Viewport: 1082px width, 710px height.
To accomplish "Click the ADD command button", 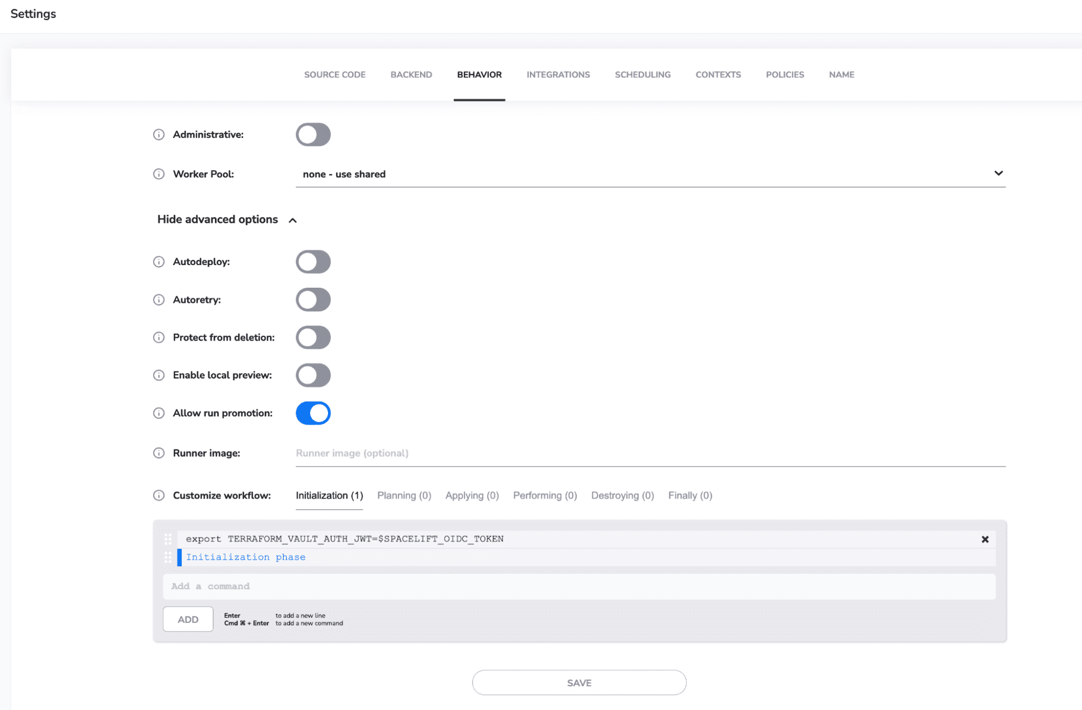I will [188, 619].
